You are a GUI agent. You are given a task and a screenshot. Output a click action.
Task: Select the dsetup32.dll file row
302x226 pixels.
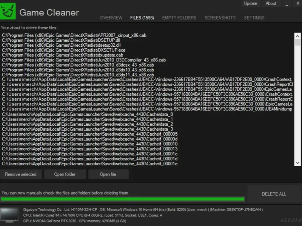pyautogui.click(x=148, y=45)
